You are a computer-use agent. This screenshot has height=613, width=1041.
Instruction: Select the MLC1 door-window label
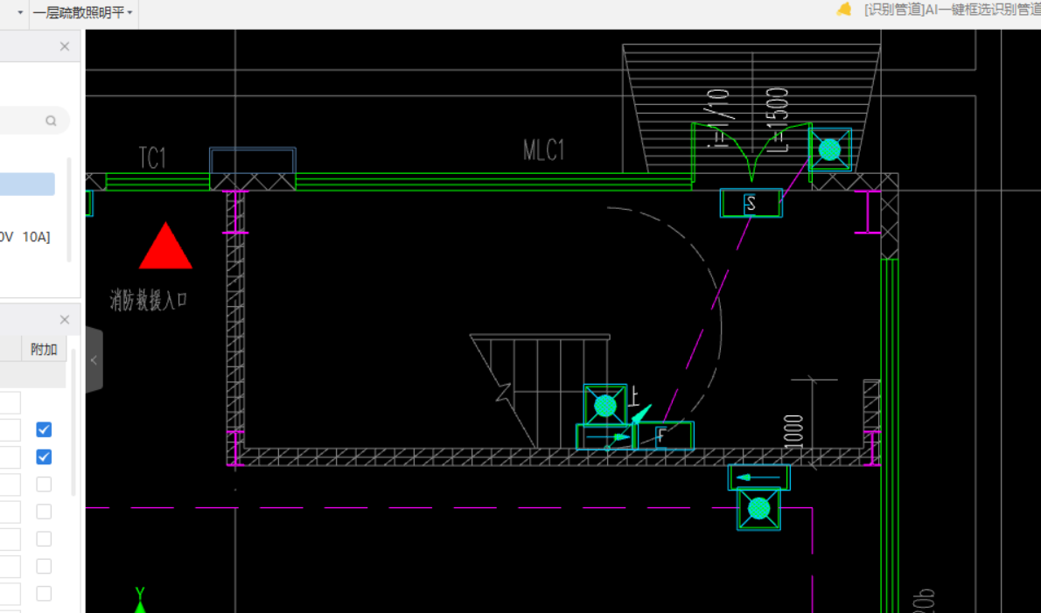[544, 150]
